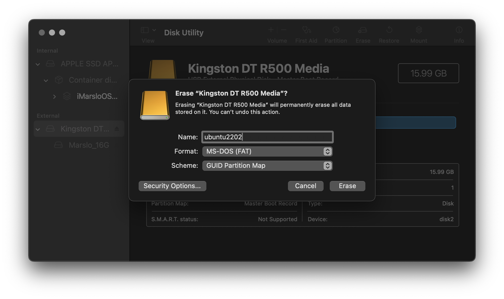Click the First Aid stethoscope icon
504x299 pixels.
point(307,30)
